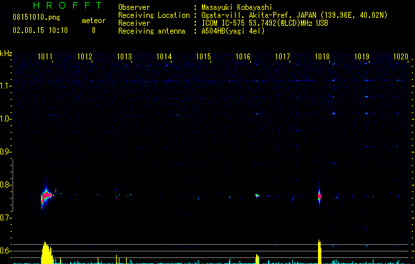Click the 1014 time axis label
Viewport: 415px width, 264px height.
coord(164,56)
